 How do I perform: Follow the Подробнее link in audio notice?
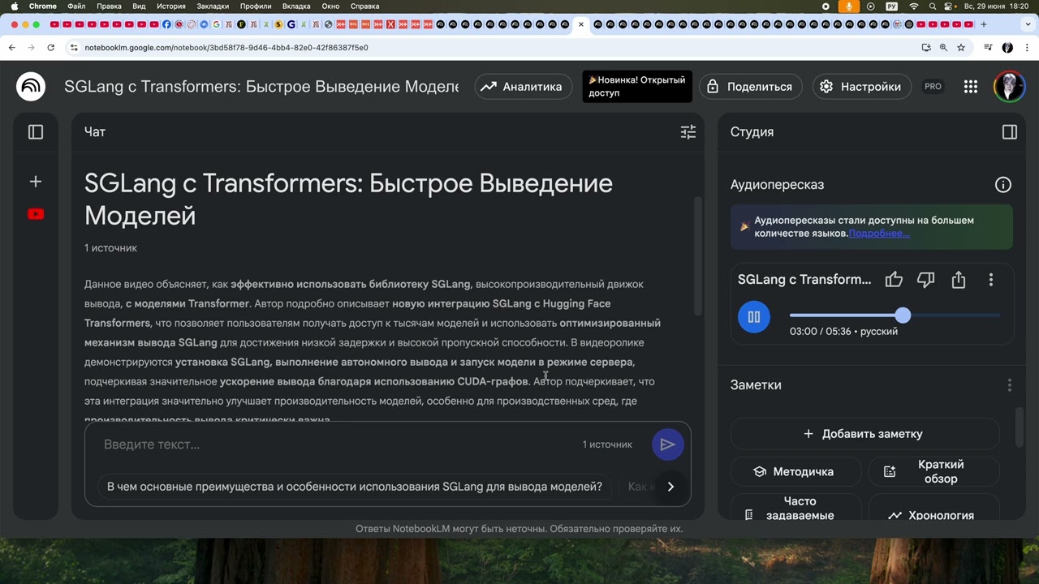tap(879, 233)
